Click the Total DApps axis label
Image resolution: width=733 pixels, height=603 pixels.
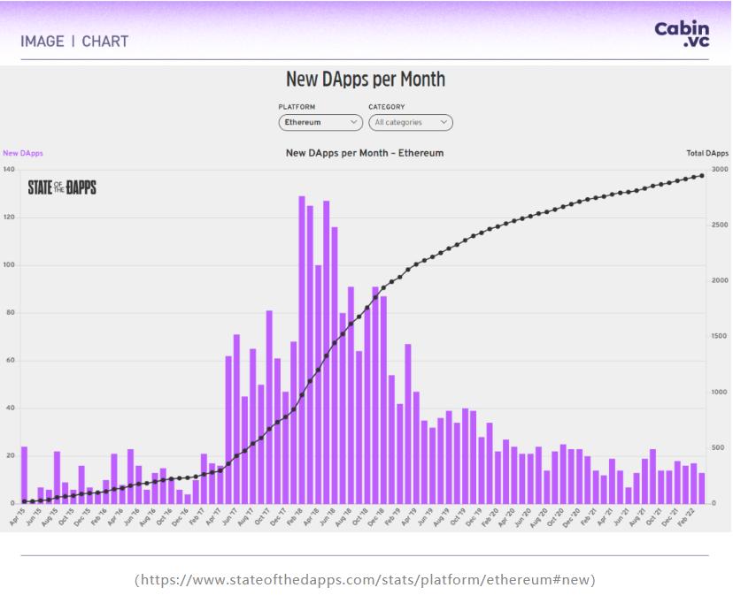point(707,154)
